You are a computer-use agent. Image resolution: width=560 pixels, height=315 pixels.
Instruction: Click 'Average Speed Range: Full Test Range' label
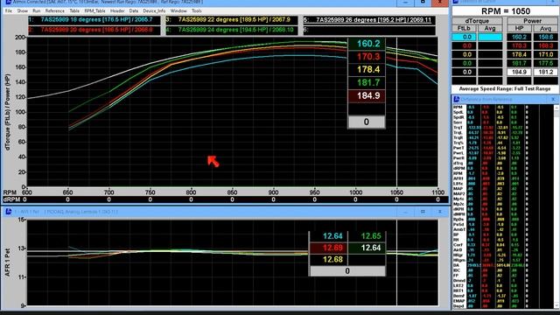505,88
